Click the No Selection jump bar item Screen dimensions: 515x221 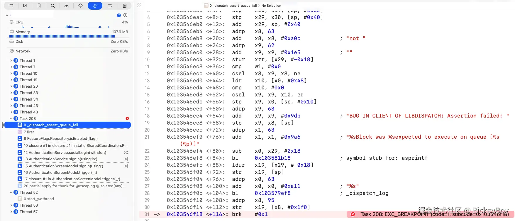(x=271, y=6)
